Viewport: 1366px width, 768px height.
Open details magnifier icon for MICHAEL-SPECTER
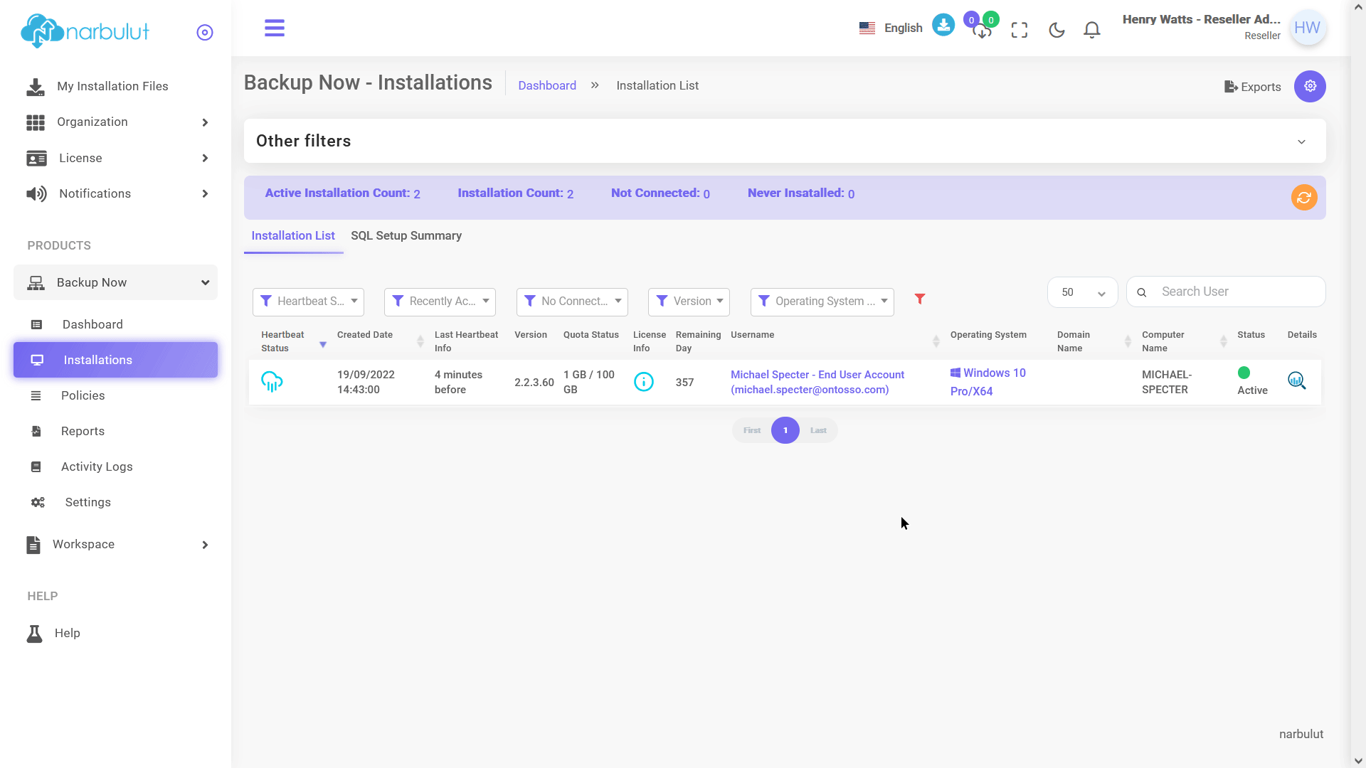(1297, 380)
